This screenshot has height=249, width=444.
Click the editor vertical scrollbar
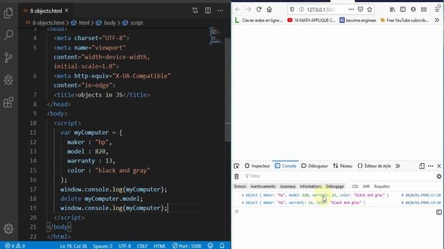228,91
